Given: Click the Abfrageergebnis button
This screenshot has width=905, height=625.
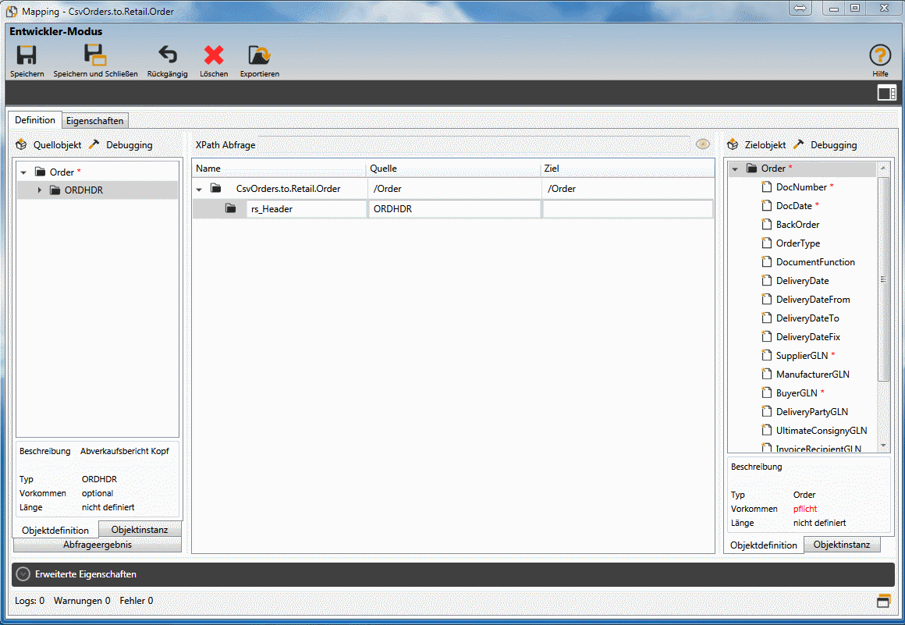Looking at the screenshot, I should [98, 545].
